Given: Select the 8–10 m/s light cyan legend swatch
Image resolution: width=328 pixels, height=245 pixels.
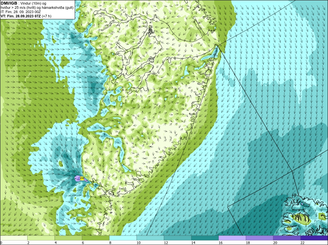Looking at the screenshot, I should (x=123, y=238).
